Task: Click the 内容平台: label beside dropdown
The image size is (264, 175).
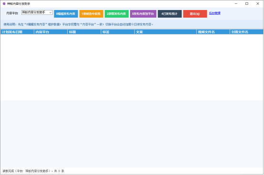Action: tap(12, 13)
